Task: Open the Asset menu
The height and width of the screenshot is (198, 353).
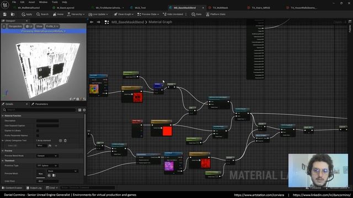Action: pos(31,2)
